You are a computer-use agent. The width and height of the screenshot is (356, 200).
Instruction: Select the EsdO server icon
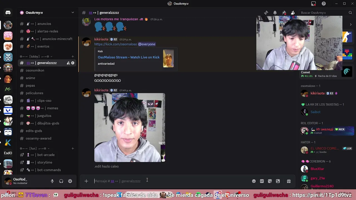(x=8, y=153)
